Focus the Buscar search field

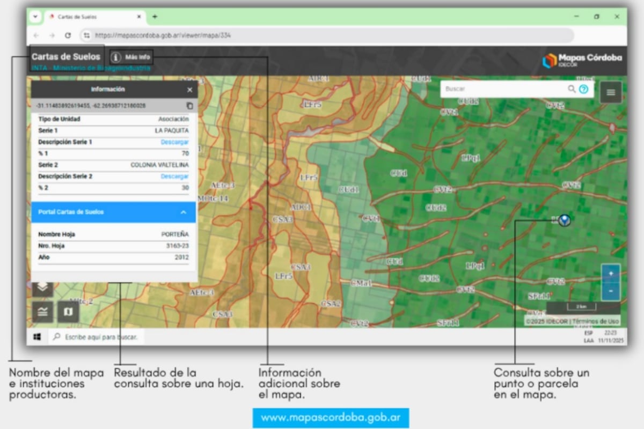[x=504, y=89]
